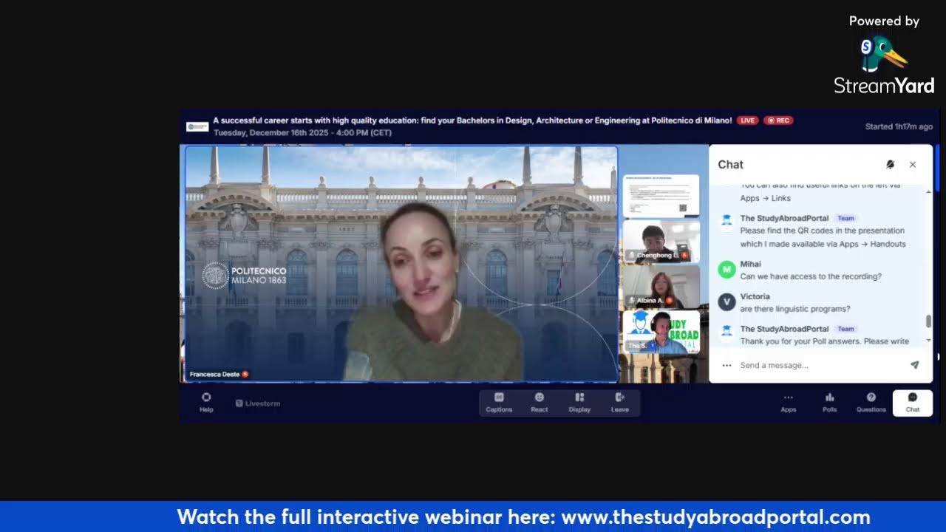Click 'Chat' panel heading
This screenshot has height=532, width=946.
click(x=731, y=165)
